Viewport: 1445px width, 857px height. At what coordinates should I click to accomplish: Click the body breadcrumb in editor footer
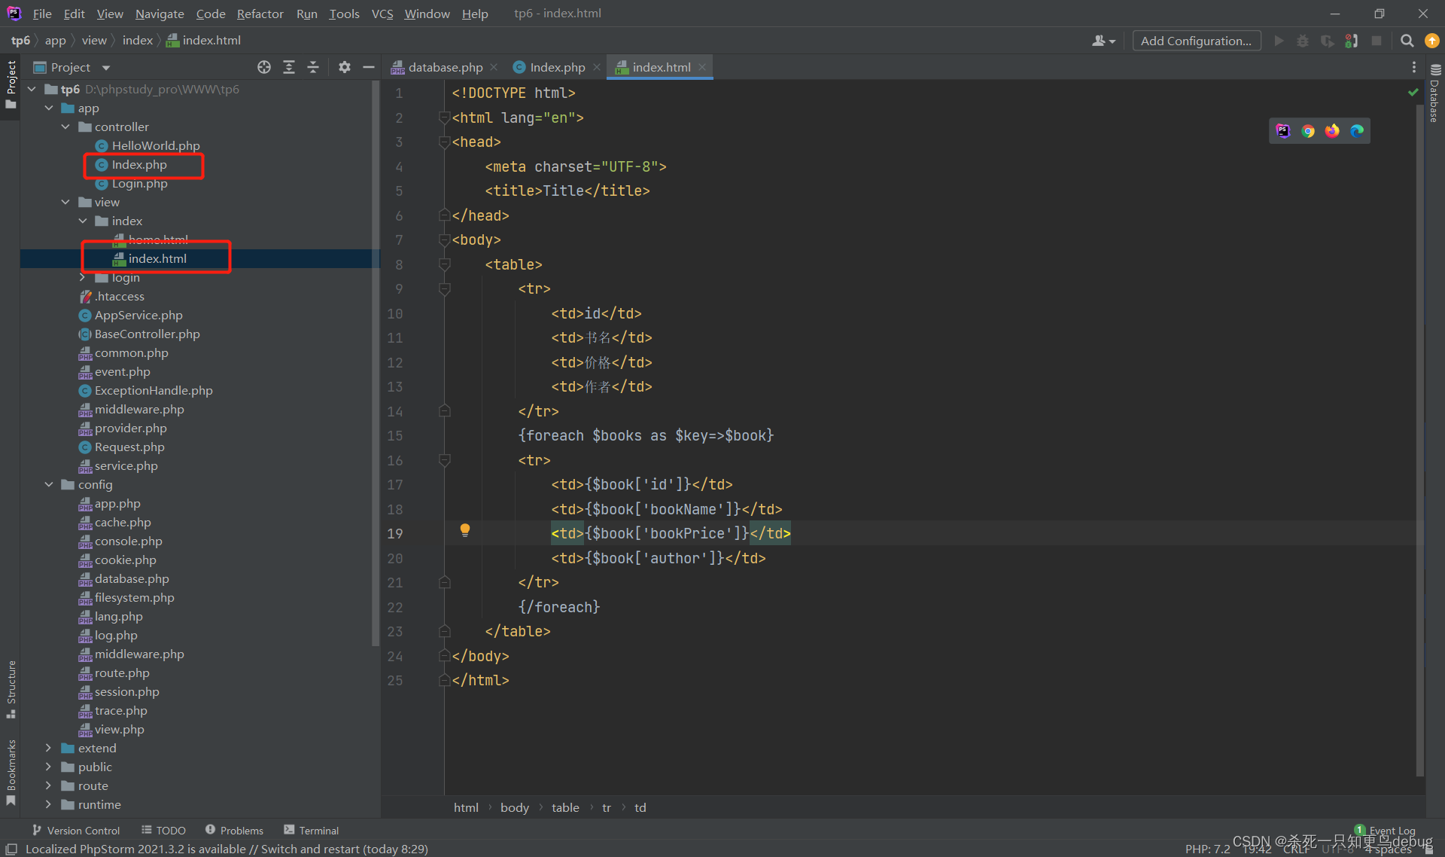point(515,807)
